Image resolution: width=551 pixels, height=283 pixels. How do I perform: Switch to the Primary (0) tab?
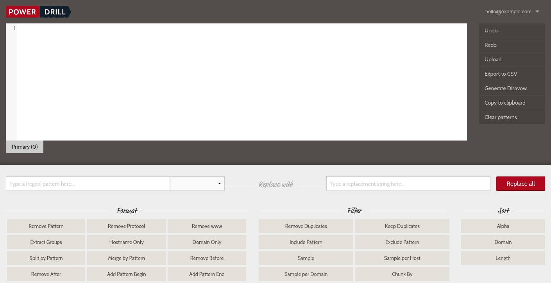click(x=25, y=147)
